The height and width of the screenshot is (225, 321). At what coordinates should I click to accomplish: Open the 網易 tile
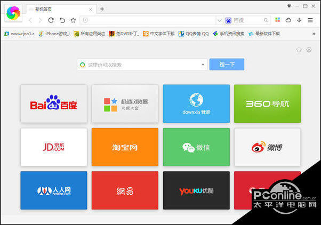125,190
